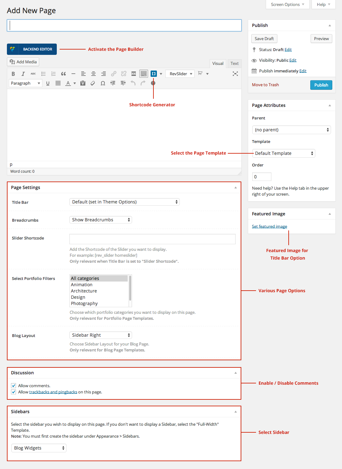Image resolution: width=342 pixels, height=469 pixels.
Task: Apply italic formatting to text
Action: [23, 74]
